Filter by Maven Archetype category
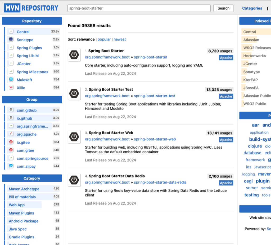The height and width of the screenshot is (245, 271). (24, 189)
